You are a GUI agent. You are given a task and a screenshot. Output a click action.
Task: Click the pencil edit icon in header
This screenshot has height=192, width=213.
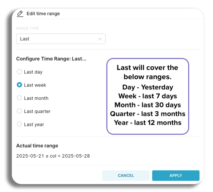pyautogui.click(x=20, y=14)
